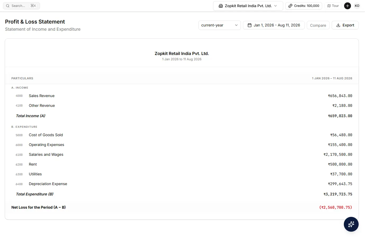
Task: Click the credits coins icon
Action: pyautogui.click(x=290, y=6)
